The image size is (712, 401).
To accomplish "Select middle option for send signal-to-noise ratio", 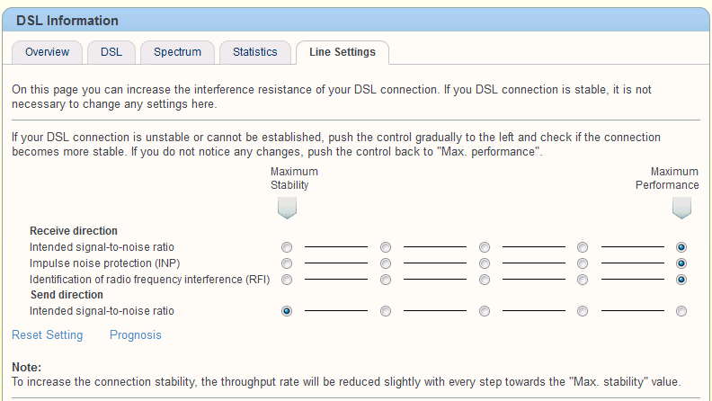I will pos(485,312).
